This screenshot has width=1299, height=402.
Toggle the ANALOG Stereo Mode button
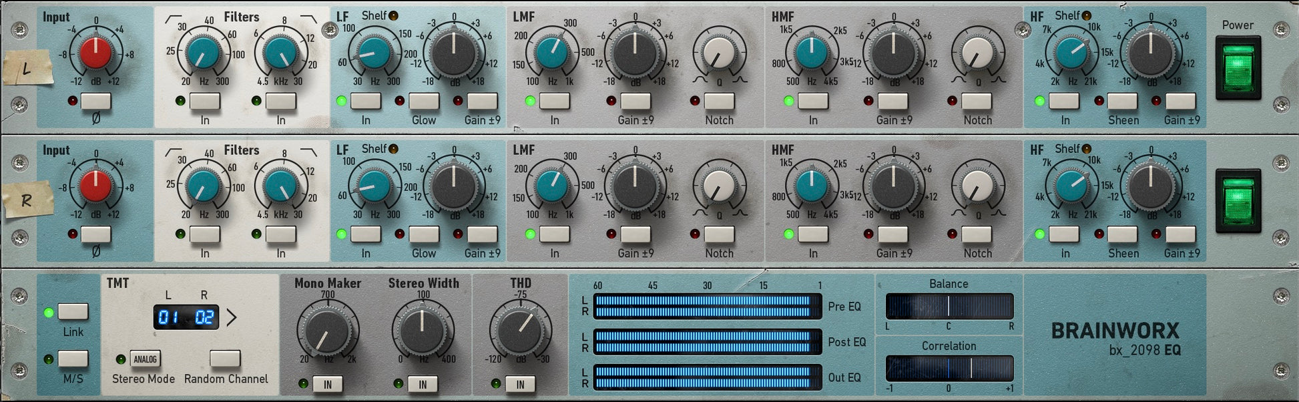point(145,359)
